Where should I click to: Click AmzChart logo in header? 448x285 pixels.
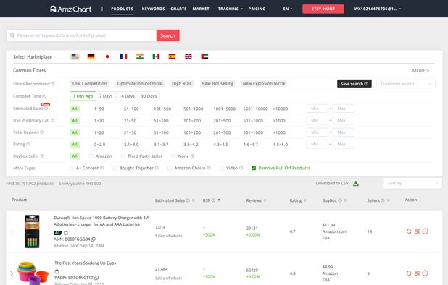coord(70,9)
